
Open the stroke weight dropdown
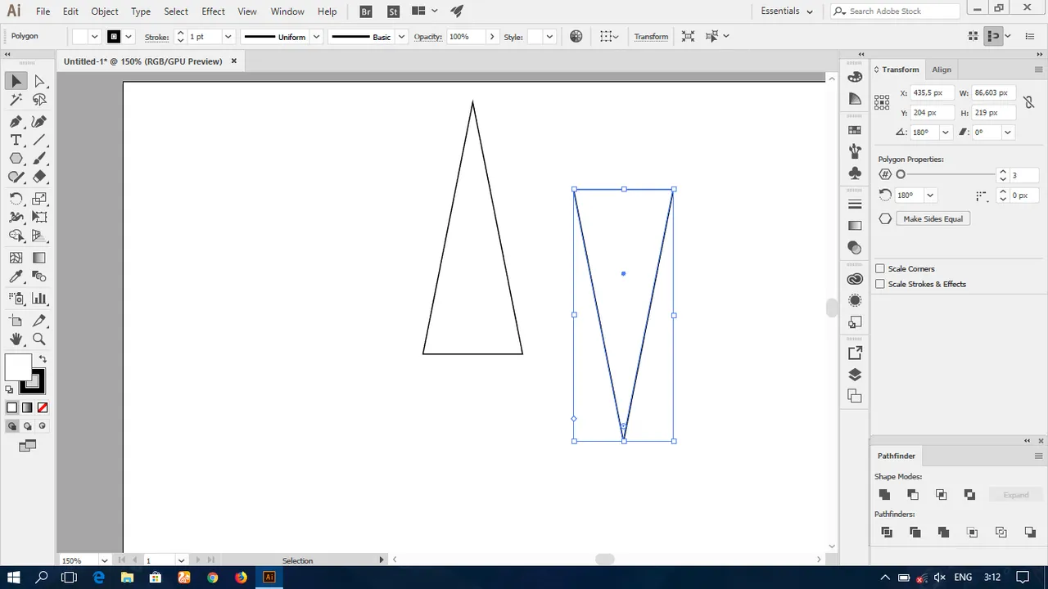point(228,37)
